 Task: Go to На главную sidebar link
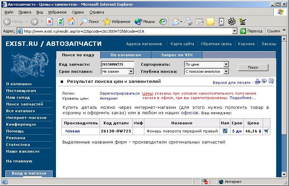[19, 161]
